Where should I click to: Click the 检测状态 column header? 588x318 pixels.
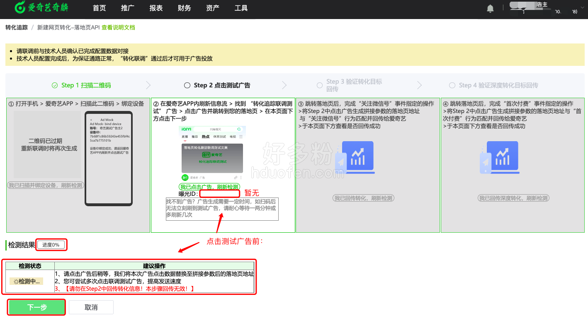coord(30,266)
